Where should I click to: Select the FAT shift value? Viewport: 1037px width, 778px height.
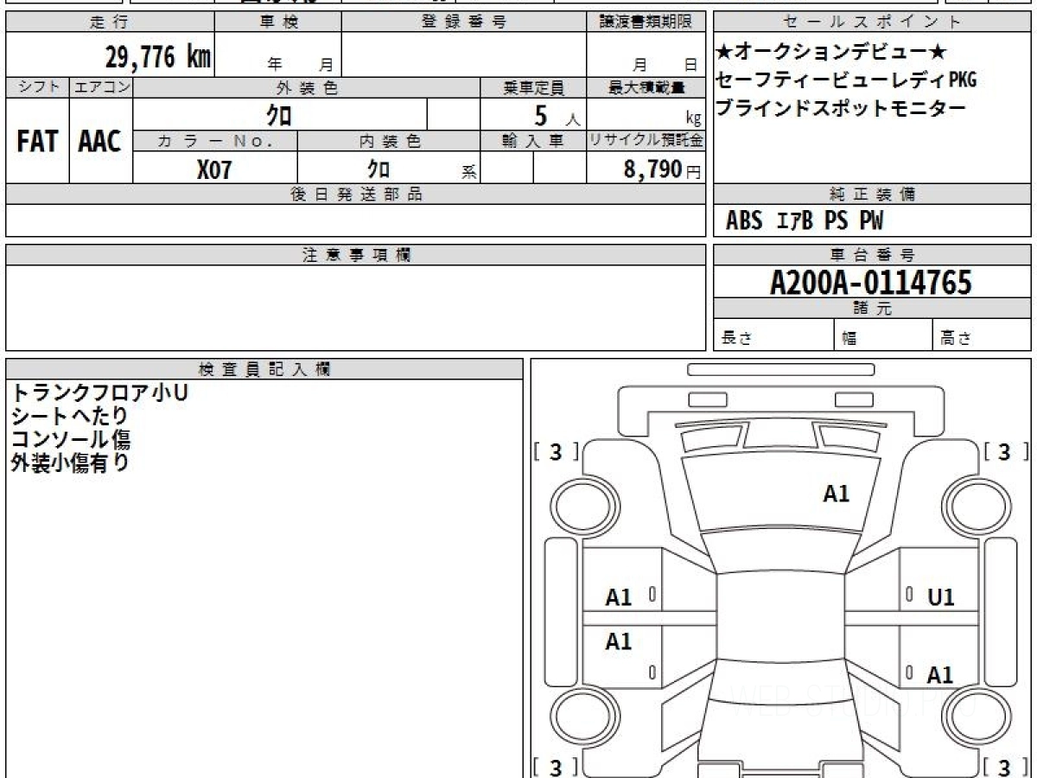tap(37, 141)
